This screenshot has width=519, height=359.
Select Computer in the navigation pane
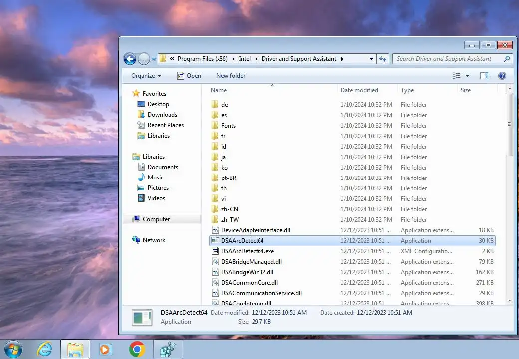tap(162, 219)
